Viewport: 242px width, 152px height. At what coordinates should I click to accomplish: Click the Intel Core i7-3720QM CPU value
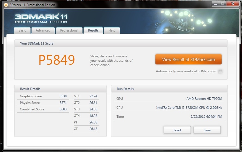point(189,108)
